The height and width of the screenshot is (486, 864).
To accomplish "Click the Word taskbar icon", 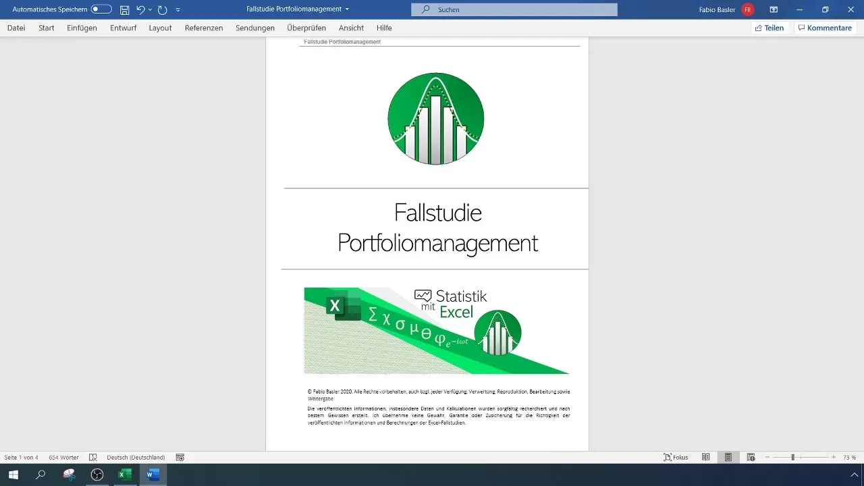I will (153, 475).
